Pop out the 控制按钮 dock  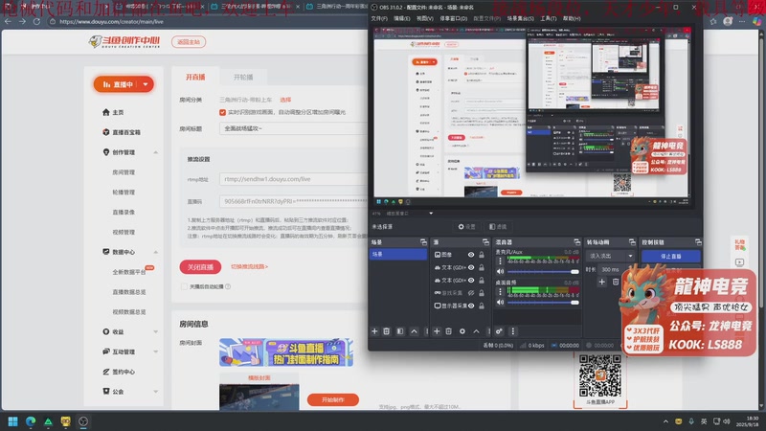pyautogui.click(x=698, y=242)
